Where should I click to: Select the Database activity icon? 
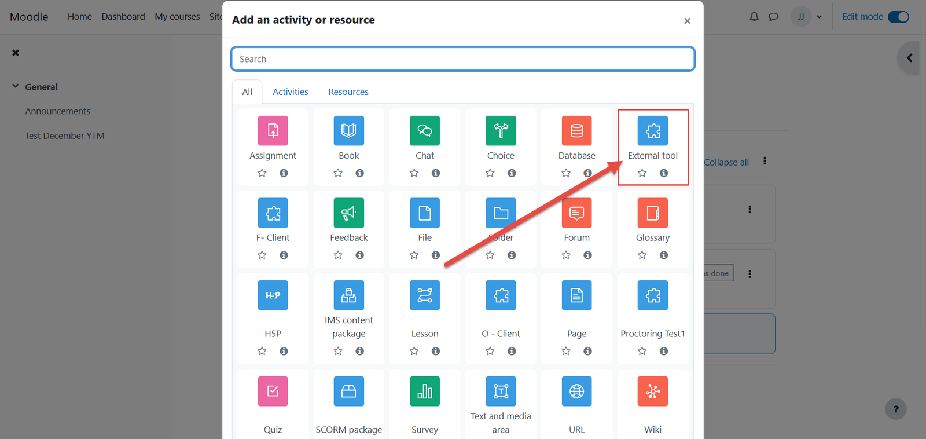point(576,131)
